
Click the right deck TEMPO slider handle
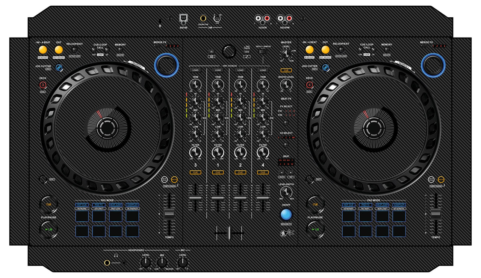click(436, 213)
